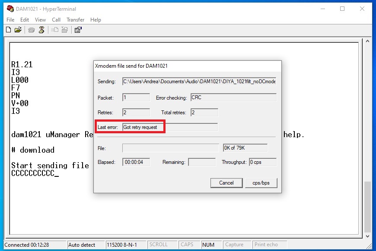Click the HyperTerminal app icon in the title bar
This screenshot has height=251, width=376.
pos(10,9)
